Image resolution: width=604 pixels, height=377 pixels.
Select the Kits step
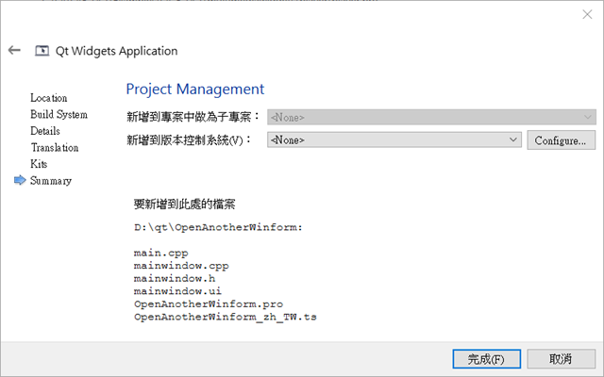click(39, 164)
